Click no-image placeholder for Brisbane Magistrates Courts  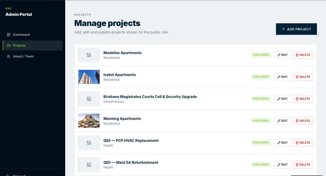click(x=89, y=99)
